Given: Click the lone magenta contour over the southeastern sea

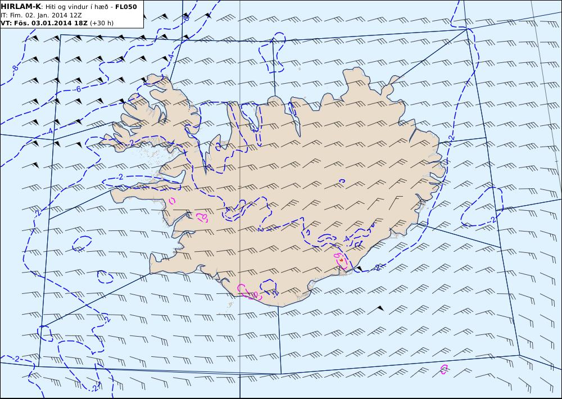Looking at the screenshot, I should coord(444,369).
